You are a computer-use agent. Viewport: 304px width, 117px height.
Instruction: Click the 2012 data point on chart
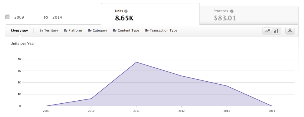(181, 76)
